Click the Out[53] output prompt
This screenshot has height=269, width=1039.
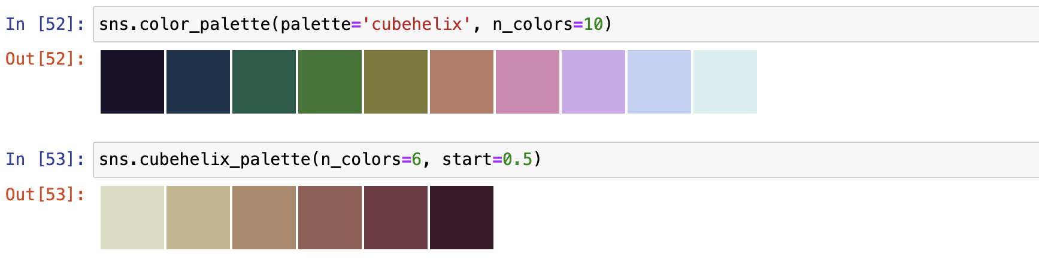click(46, 195)
